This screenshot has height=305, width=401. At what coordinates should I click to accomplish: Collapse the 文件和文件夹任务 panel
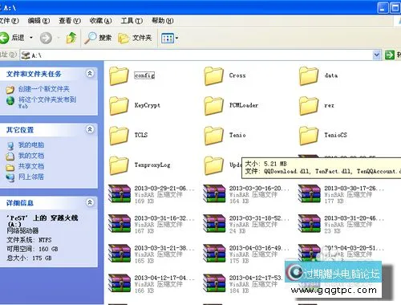pos(90,74)
